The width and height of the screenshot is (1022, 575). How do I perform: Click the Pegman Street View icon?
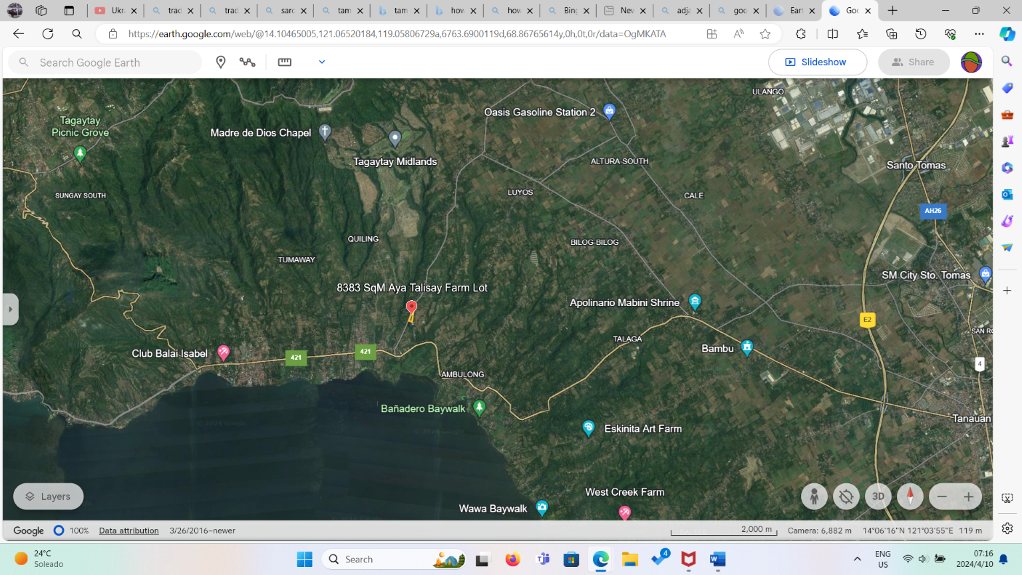tap(814, 496)
